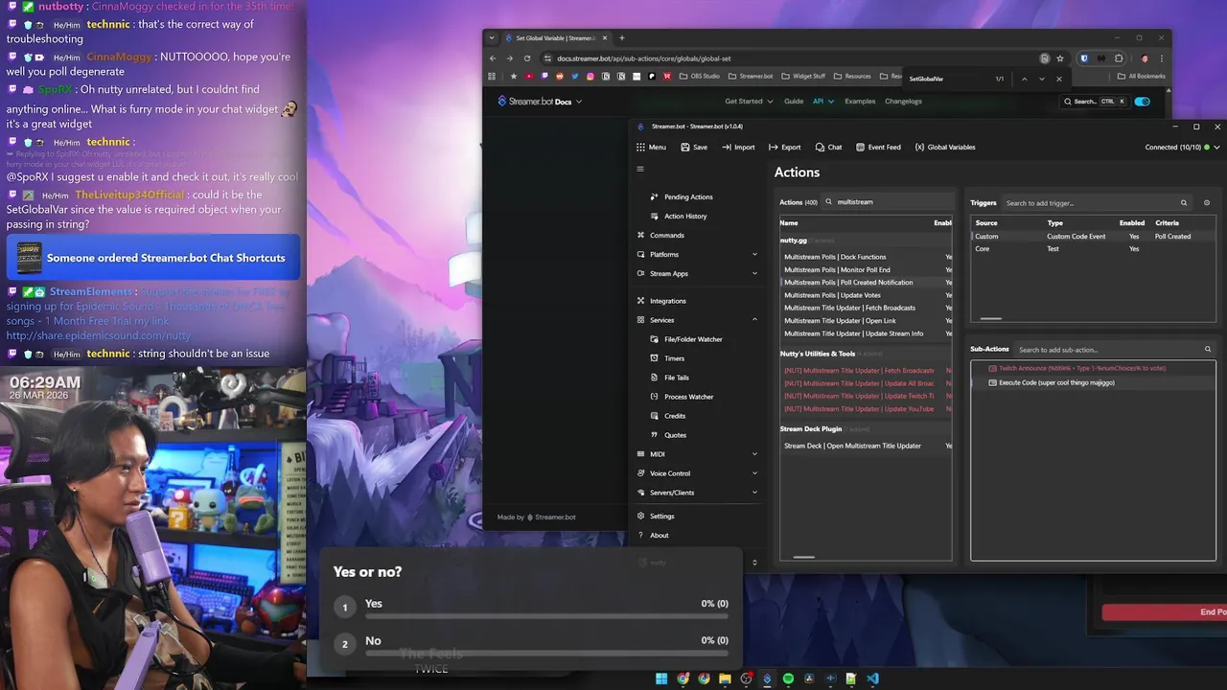The image size is (1227, 690).
Task: Open Visual Studio Code from the taskbar
Action: (872, 678)
